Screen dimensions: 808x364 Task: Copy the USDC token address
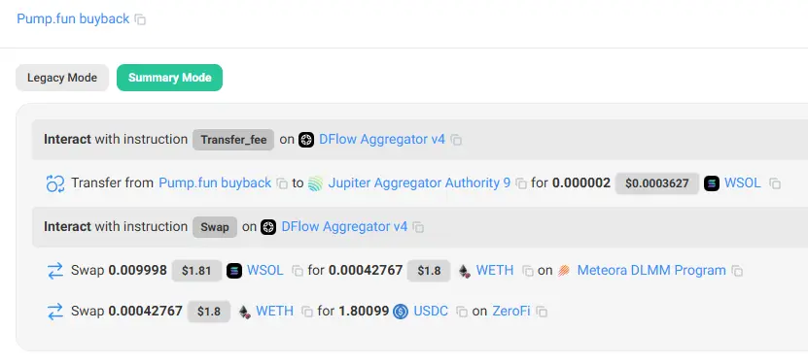[462, 312]
